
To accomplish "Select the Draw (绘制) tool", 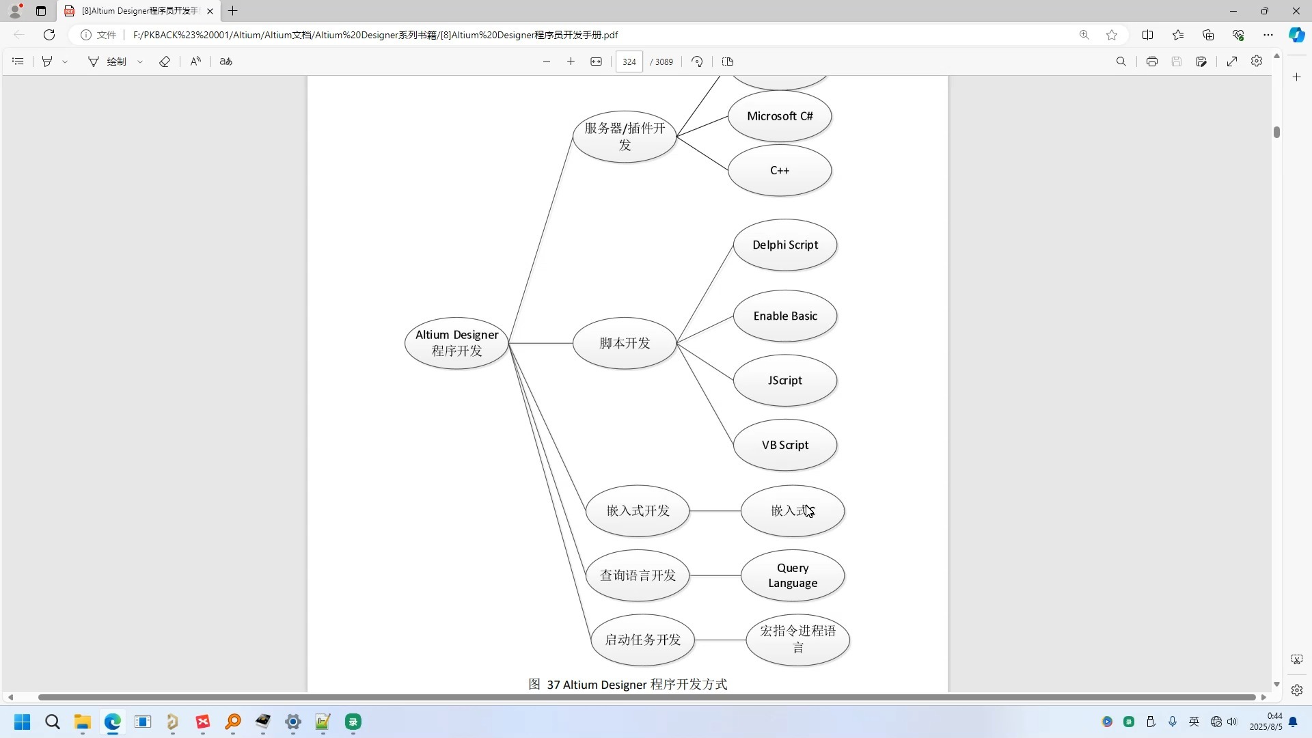I will click(107, 61).
